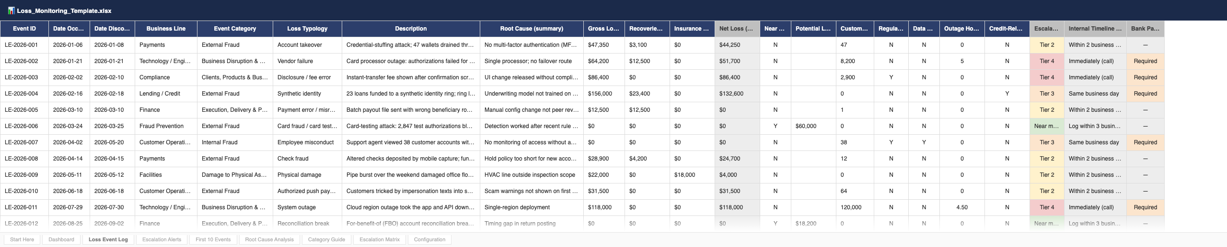This screenshot has height=247, width=1227.
Task: Click Timing gap in return posting cell
Action: [532, 224]
